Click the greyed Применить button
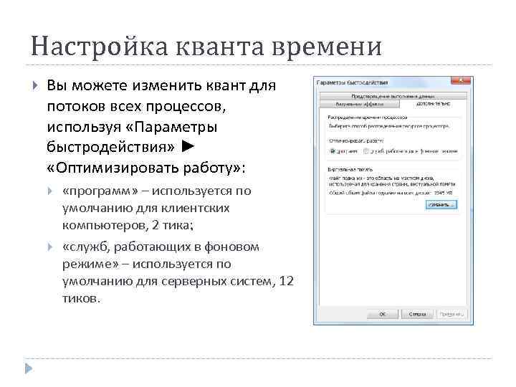The height and width of the screenshot is (387, 516). pyautogui.click(x=451, y=315)
